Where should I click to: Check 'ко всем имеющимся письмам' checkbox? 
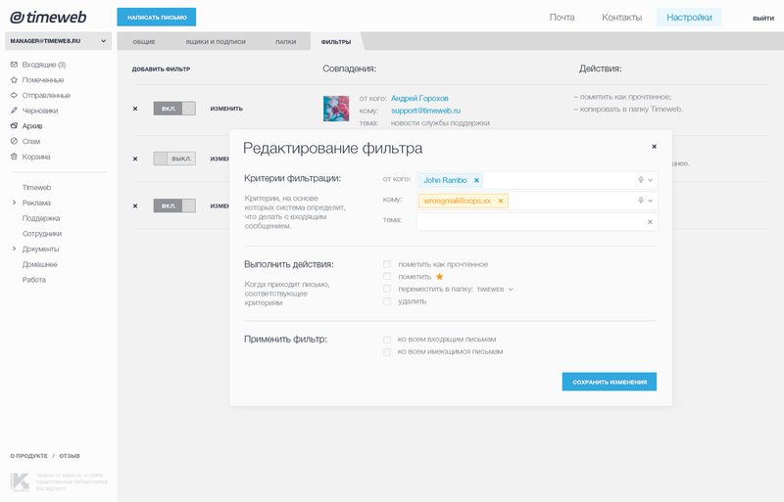click(387, 351)
